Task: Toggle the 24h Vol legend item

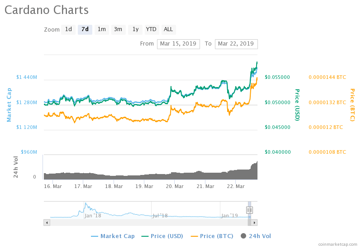Action: coord(256,236)
